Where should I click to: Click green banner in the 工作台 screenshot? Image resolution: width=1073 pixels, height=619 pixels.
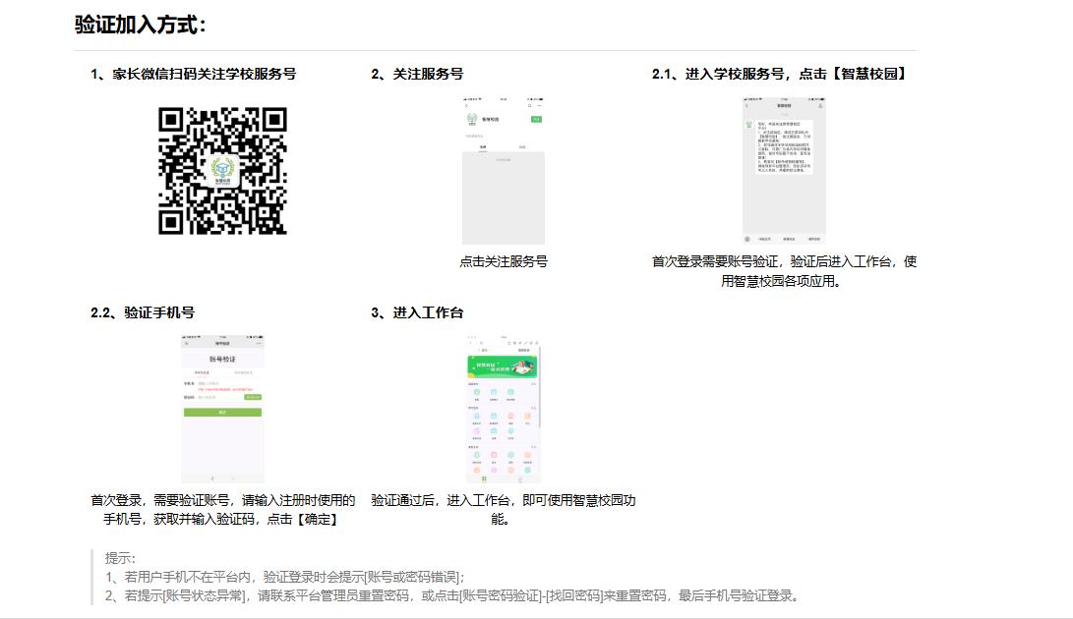click(x=503, y=367)
